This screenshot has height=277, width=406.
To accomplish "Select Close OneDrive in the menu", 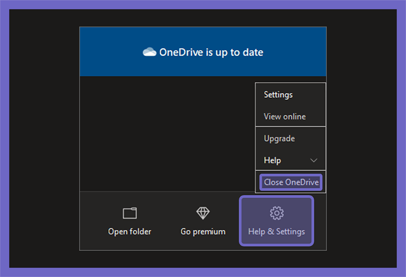I will coord(291,182).
